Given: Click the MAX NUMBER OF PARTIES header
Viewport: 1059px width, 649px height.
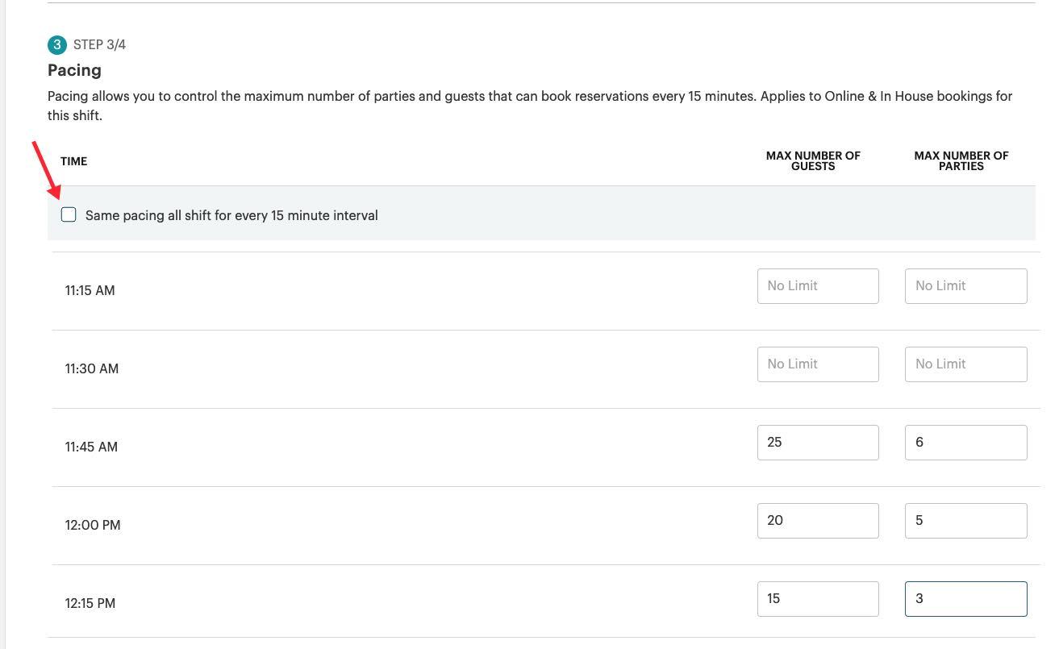Looking at the screenshot, I should (x=961, y=161).
